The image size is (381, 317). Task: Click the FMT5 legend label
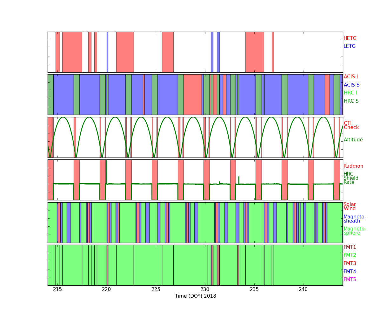[x=350, y=280]
